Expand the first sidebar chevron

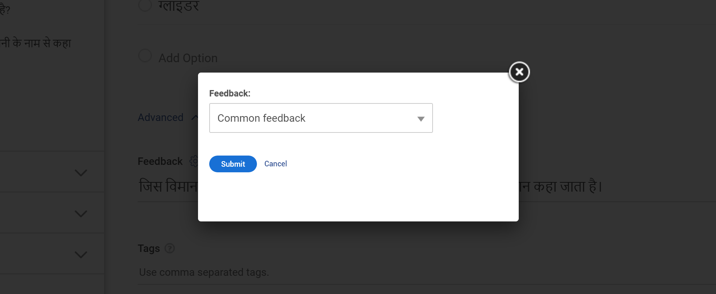[81, 173]
